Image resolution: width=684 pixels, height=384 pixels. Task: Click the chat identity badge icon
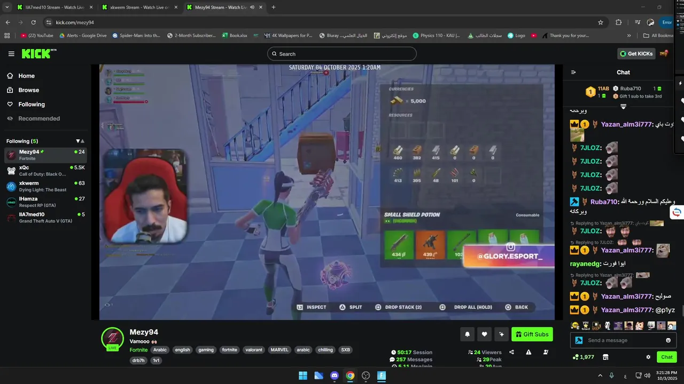(578, 340)
